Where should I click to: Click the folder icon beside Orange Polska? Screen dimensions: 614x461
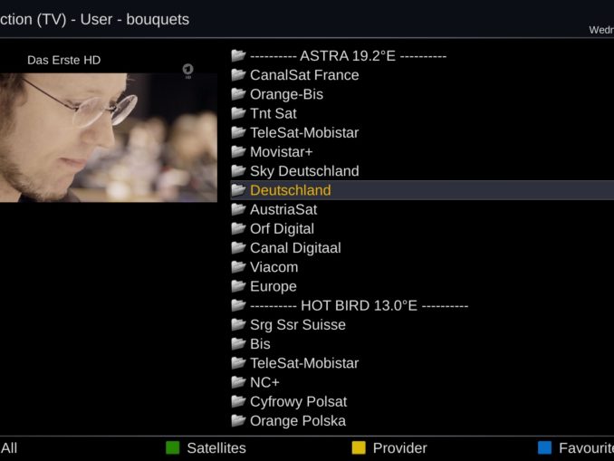tap(238, 420)
